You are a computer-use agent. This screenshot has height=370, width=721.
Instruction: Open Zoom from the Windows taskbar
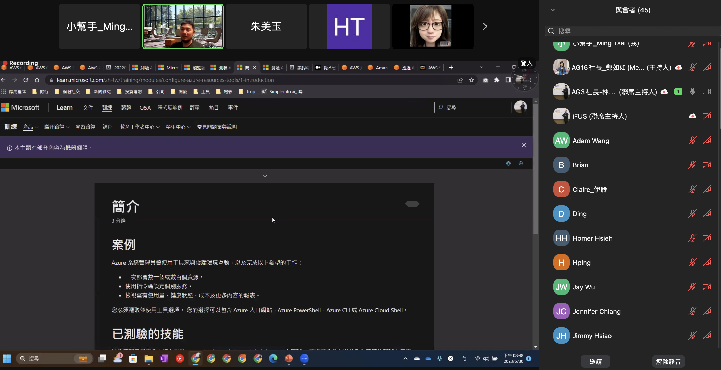(304, 359)
